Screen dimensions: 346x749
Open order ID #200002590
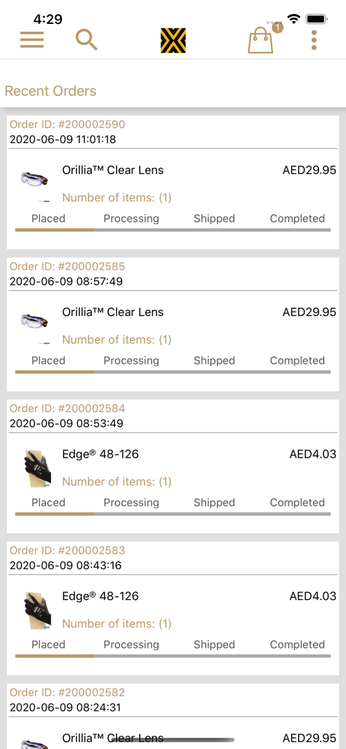tap(67, 124)
